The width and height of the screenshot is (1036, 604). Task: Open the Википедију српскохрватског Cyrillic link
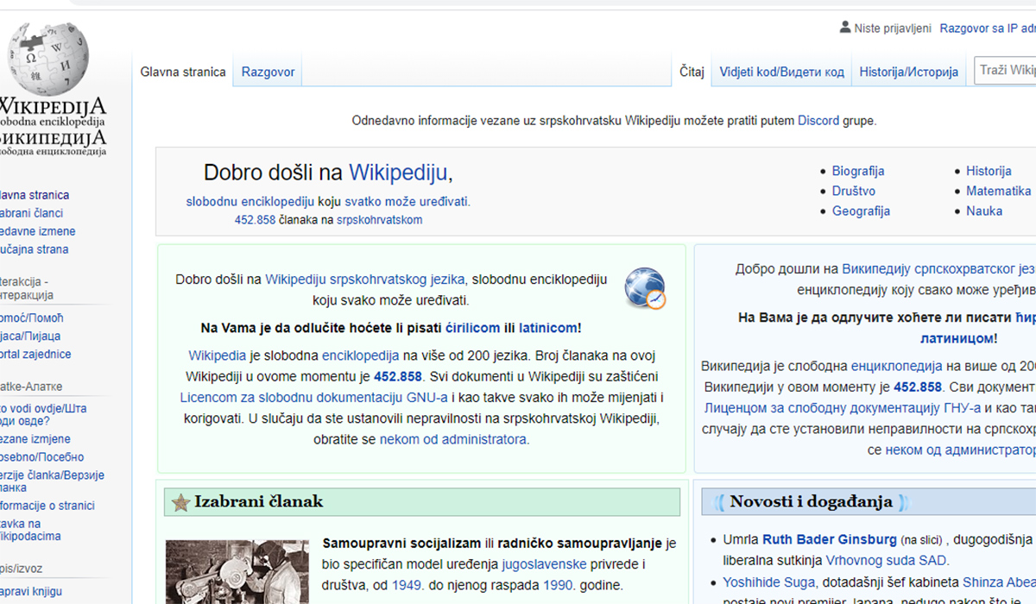click(938, 269)
